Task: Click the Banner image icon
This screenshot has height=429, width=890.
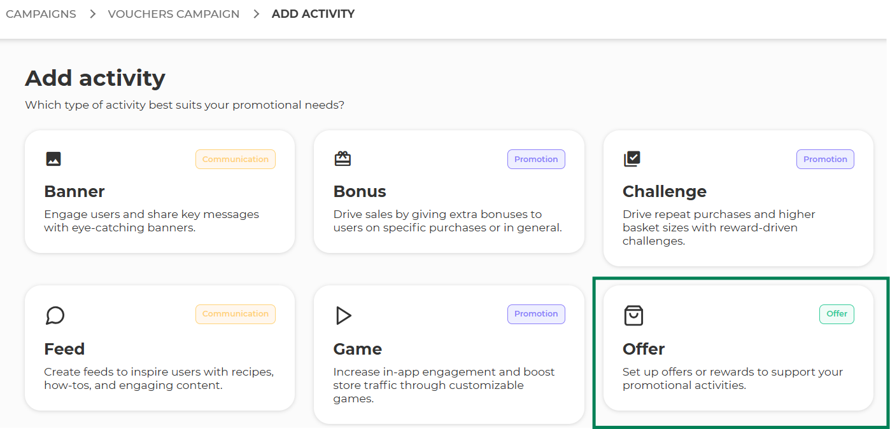Action: (x=53, y=159)
